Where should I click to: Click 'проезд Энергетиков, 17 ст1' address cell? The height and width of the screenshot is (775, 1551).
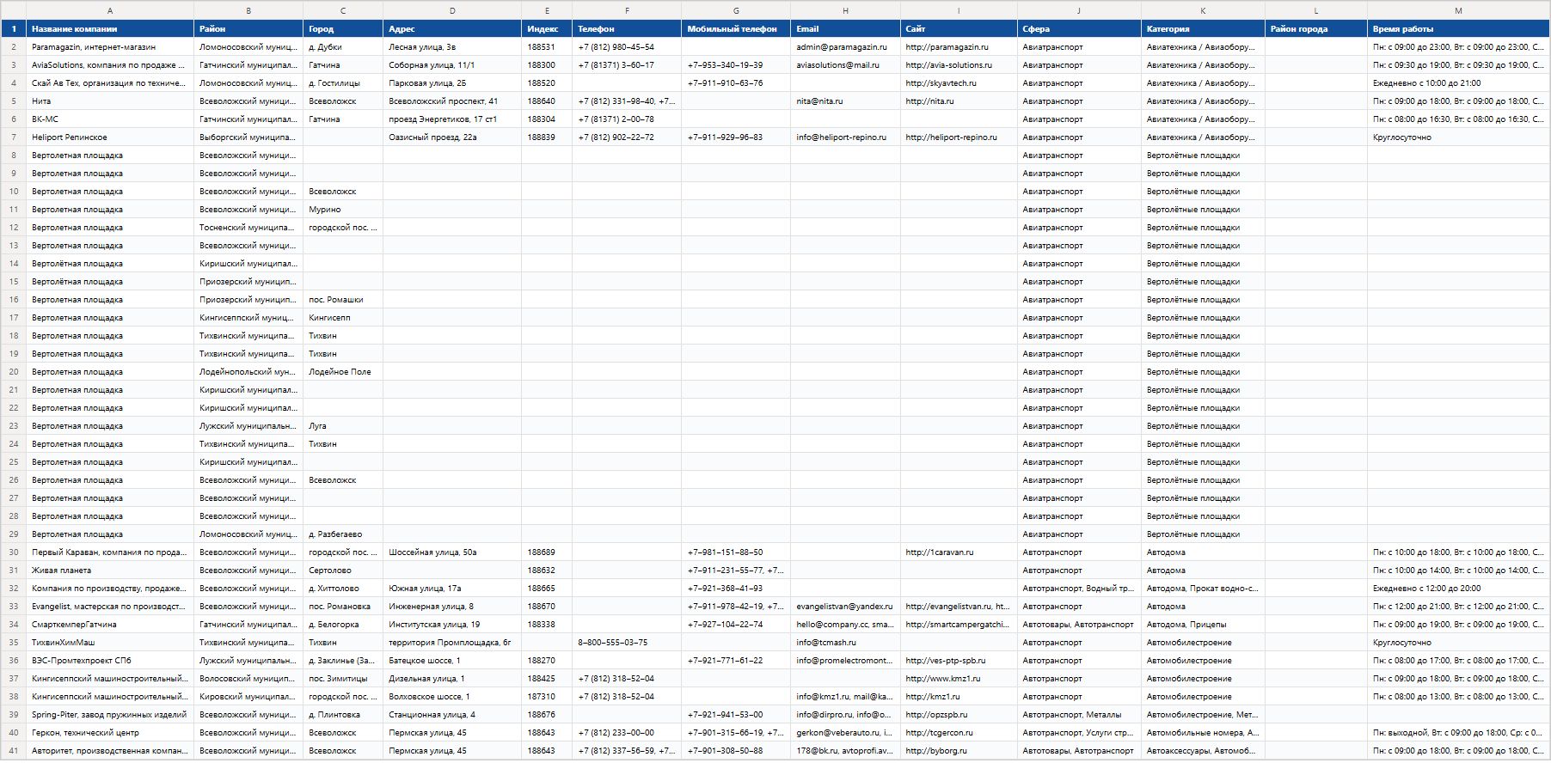(x=452, y=119)
